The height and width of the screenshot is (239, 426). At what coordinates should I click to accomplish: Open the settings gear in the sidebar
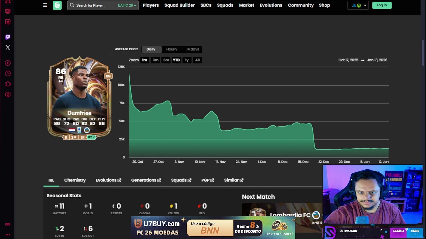[x=8, y=94]
